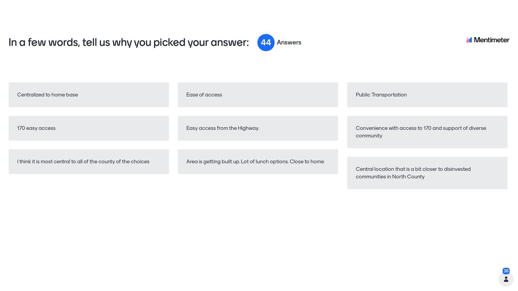The height and width of the screenshot is (291, 518).
Task: Click the question heading text
Action: [129, 43]
